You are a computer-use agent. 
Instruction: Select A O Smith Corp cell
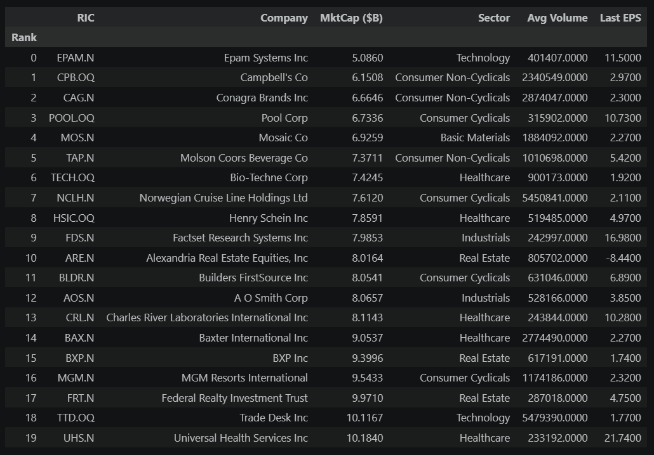271,298
